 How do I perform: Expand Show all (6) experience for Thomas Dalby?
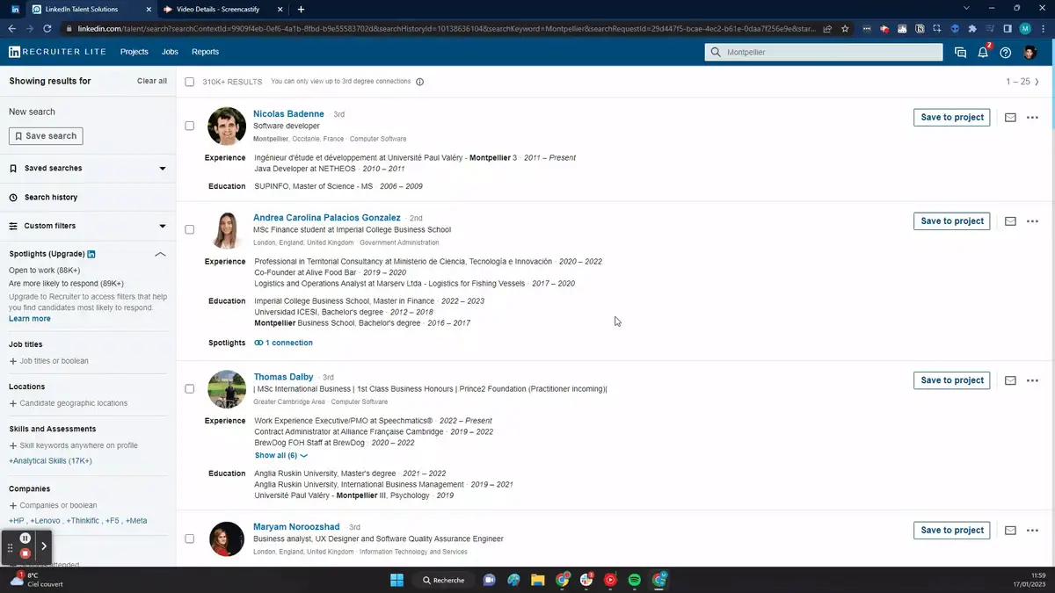(x=281, y=456)
